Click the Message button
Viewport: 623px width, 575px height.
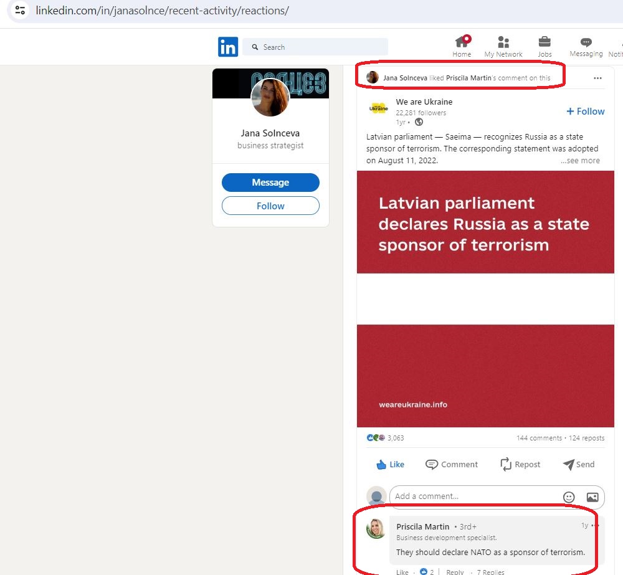click(270, 183)
